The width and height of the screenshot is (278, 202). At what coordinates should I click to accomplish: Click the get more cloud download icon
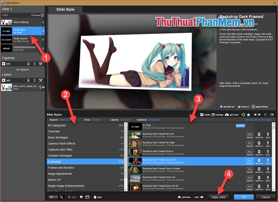point(227,115)
